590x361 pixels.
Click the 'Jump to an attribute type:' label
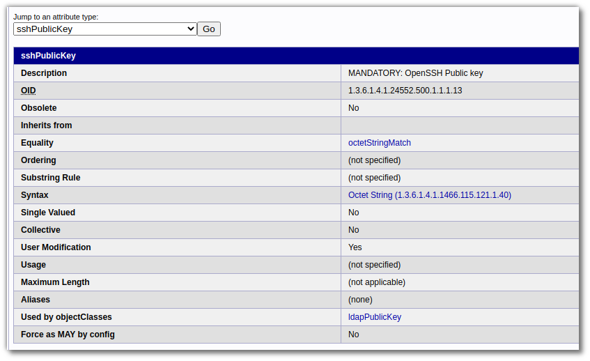click(56, 17)
